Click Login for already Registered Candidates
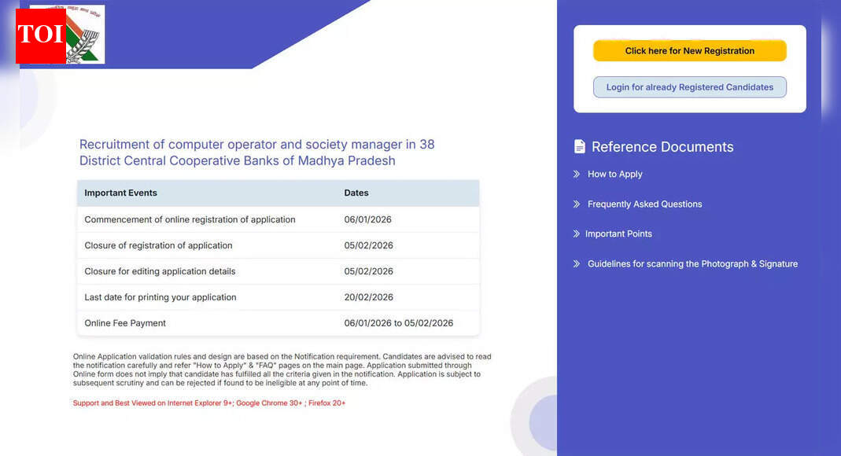Image resolution: width=841 pixels, height=456 pixels. pos(690,86)
